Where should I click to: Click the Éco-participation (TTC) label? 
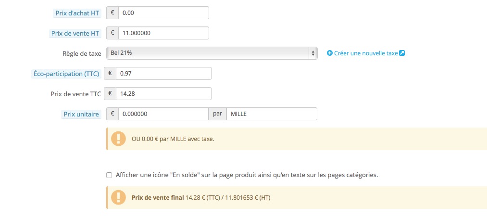tap(66, 74)
